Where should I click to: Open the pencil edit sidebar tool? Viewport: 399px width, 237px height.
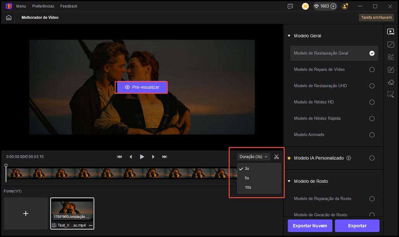[x=391, y=70]
